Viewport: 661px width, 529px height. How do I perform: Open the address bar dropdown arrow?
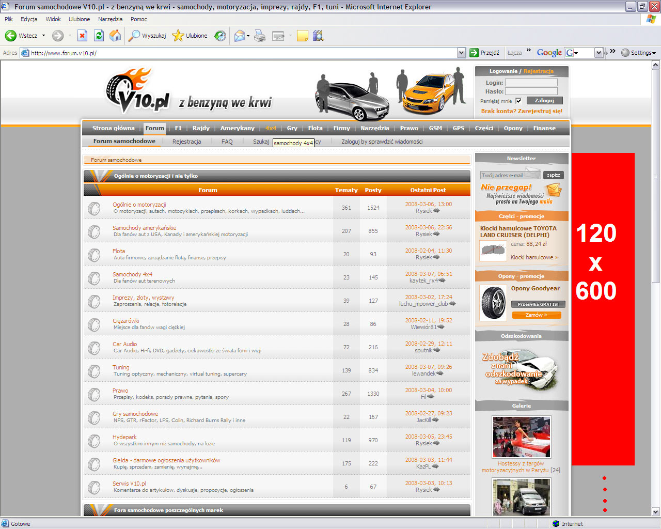tap(461, 53)
